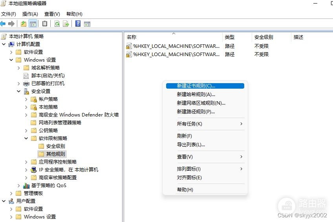Click the 本地计算机 策略 root node icon
Viewport: 333px width, 222px height.
click(x=4, y=36)
